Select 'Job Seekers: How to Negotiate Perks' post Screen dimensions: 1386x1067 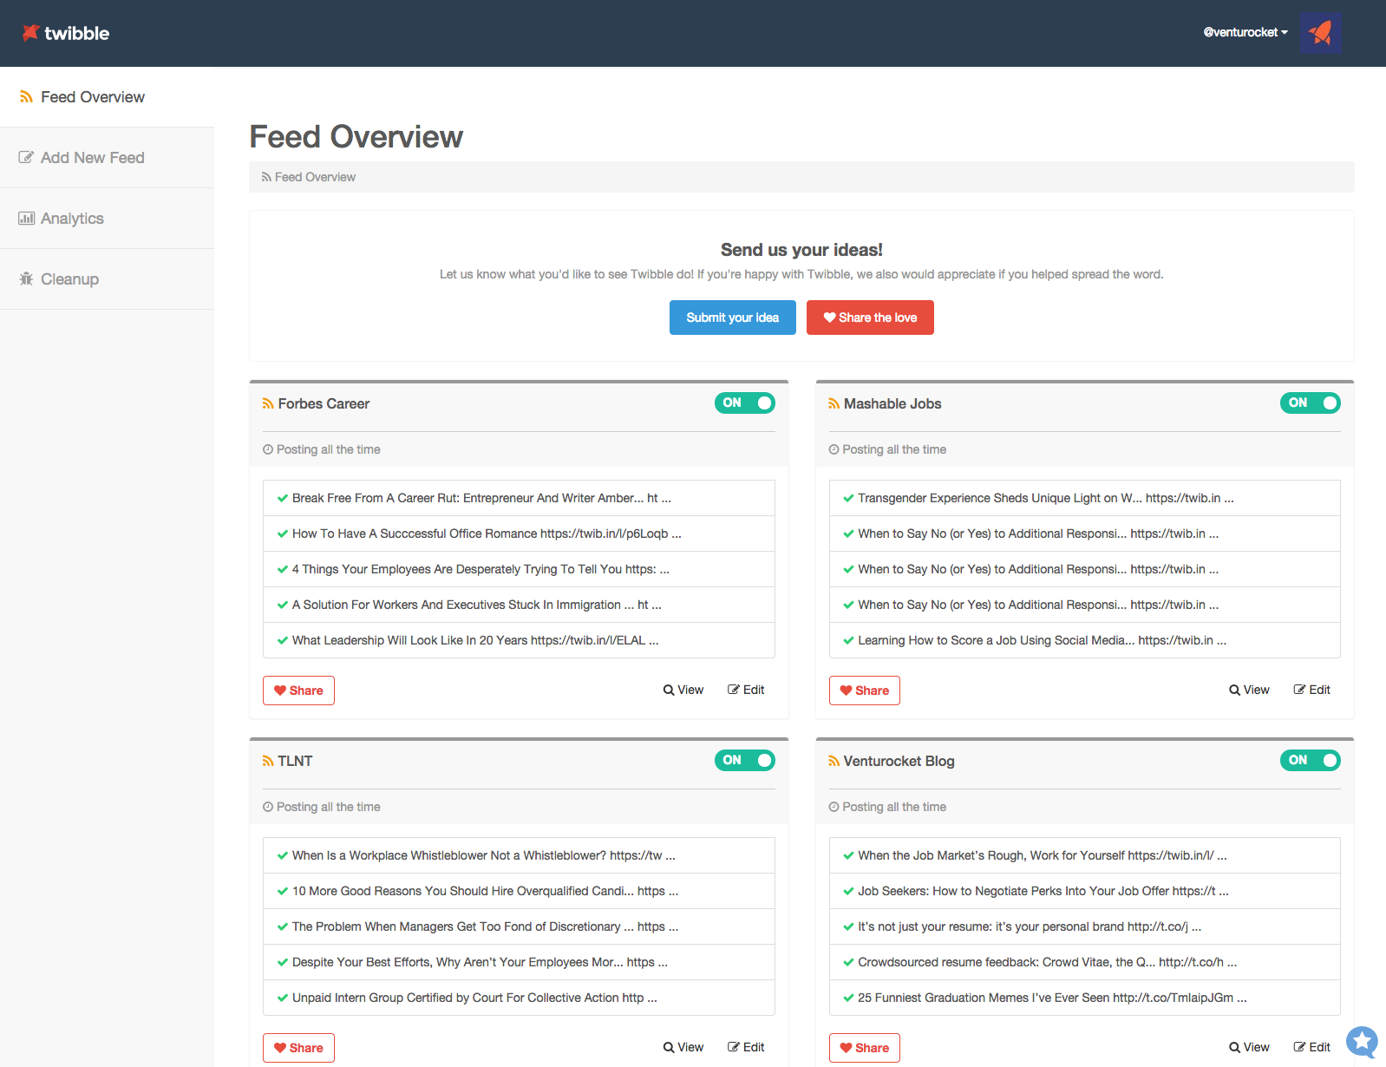[1085, 891]
